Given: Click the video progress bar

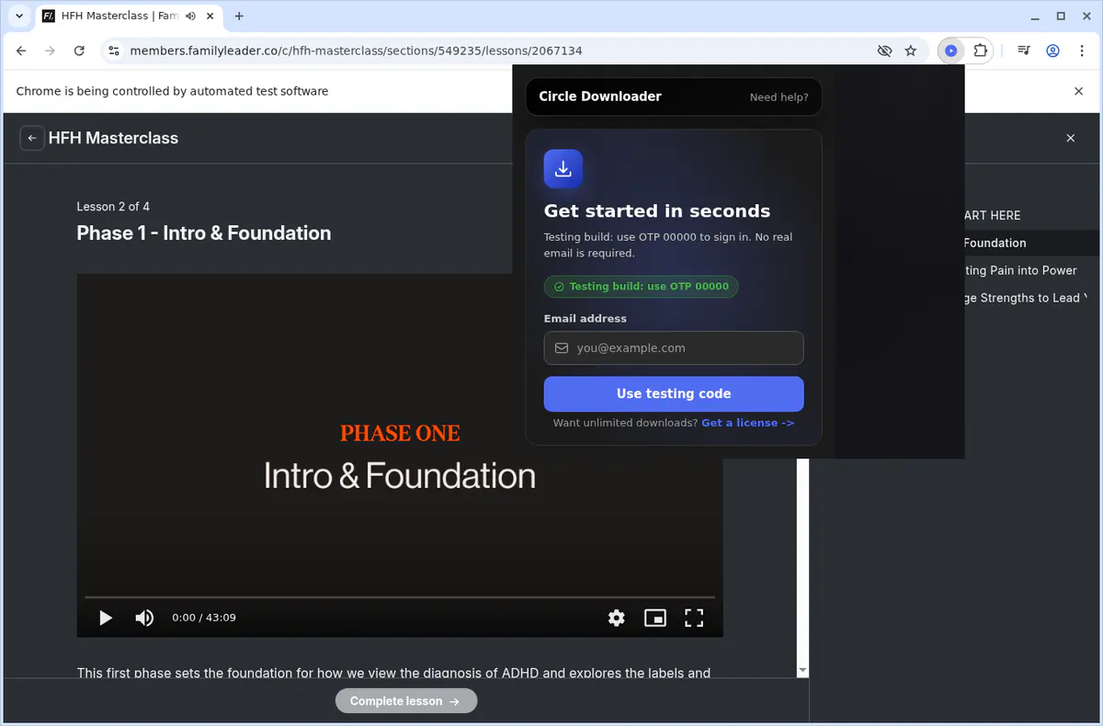Looking at the screenshot, I should click(x=399, y=597).
